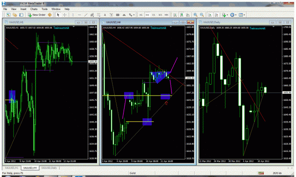The image size is (296, 177).
Task: Switch timeframe to H1
Action: click(141, 15)
